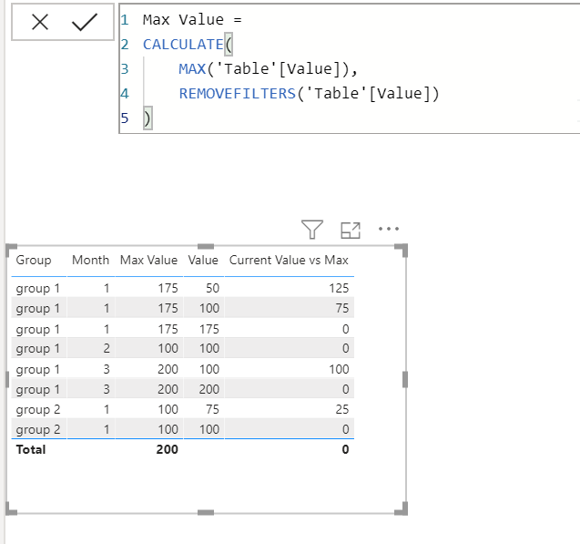Select Current Value vs Max cell 125
Image resolution: width=580 pixels, height=544 pixels.
tap(339, 288)
